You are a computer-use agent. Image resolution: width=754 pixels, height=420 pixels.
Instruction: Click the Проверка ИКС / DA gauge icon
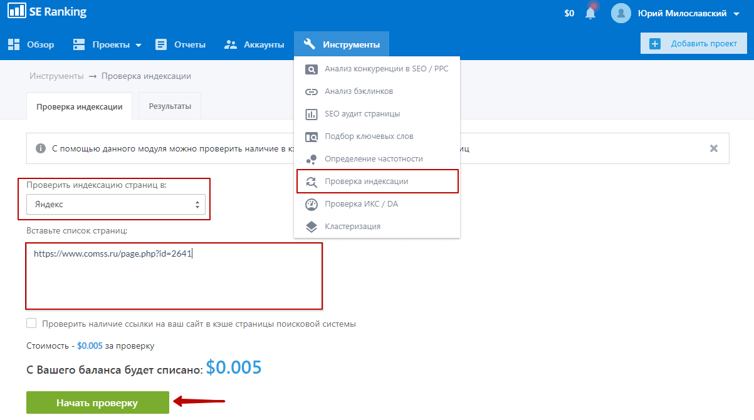tap(312, 204)
